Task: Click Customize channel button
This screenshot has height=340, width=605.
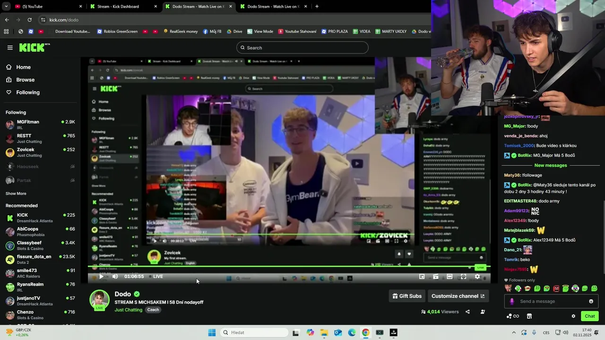Action: (458, 296)
